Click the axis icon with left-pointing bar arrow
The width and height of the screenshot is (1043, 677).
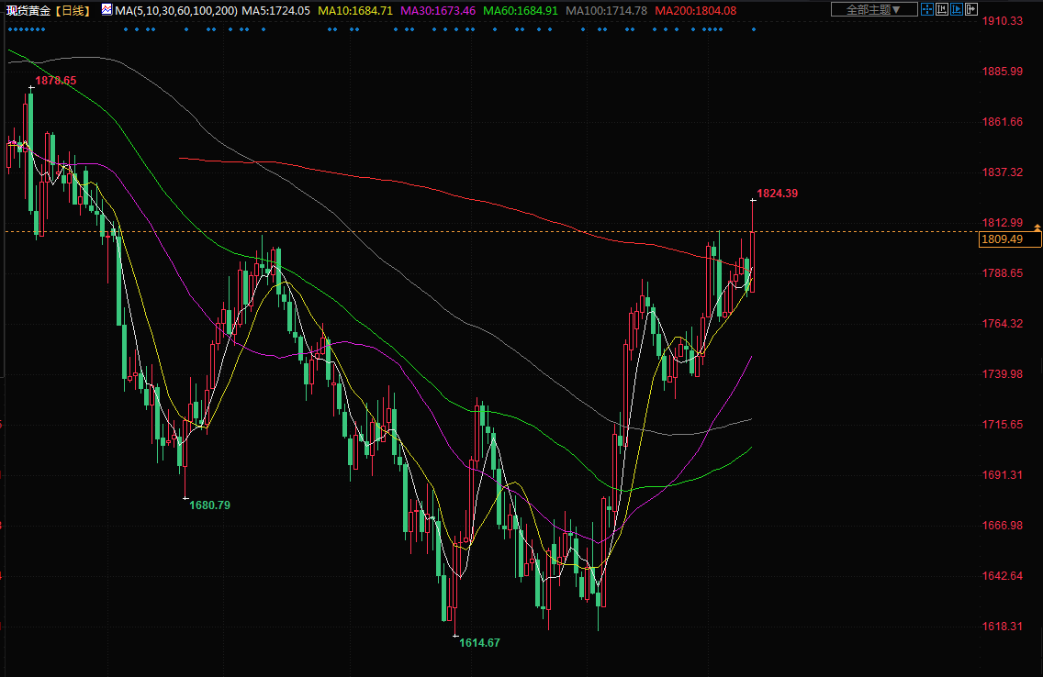943,9
